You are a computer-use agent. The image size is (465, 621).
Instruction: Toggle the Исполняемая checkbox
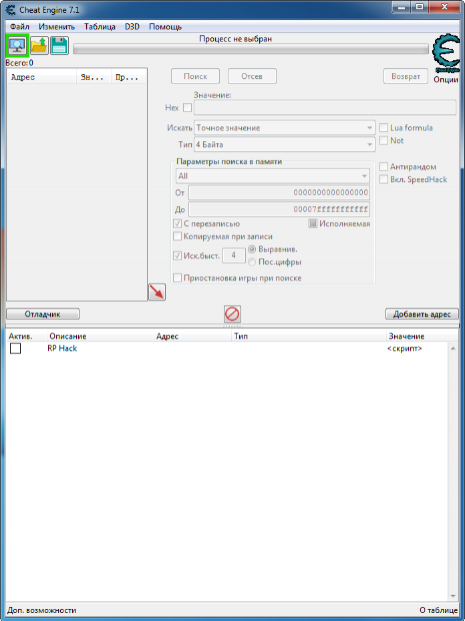pyautogui.click(x=313, y=224)
